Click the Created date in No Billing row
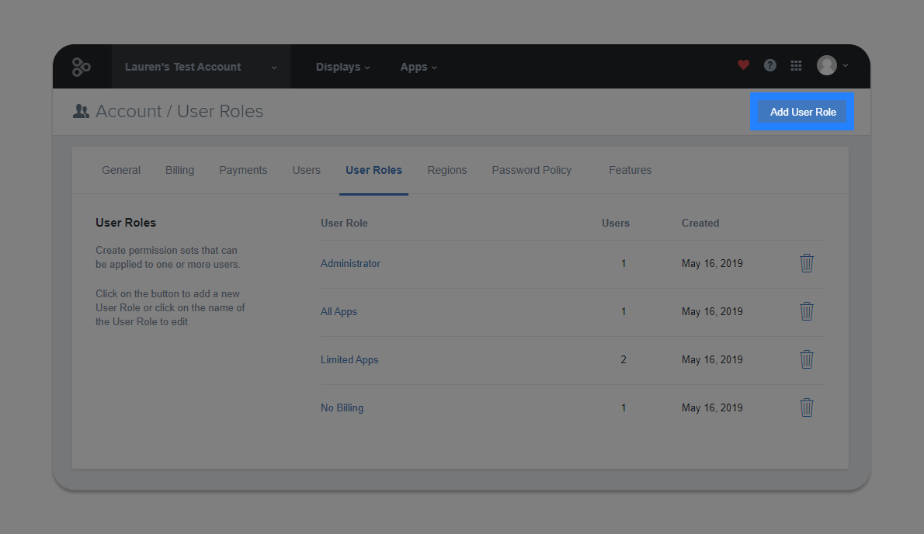Viewport: 924px width, 534px height. coord(712,407)
